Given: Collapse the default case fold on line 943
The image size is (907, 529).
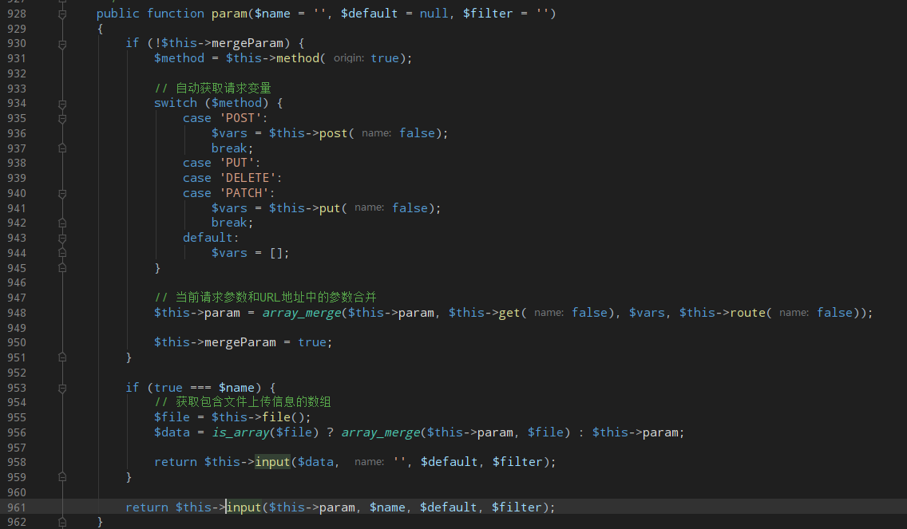Looking at the screenshot, I should 62,239.
